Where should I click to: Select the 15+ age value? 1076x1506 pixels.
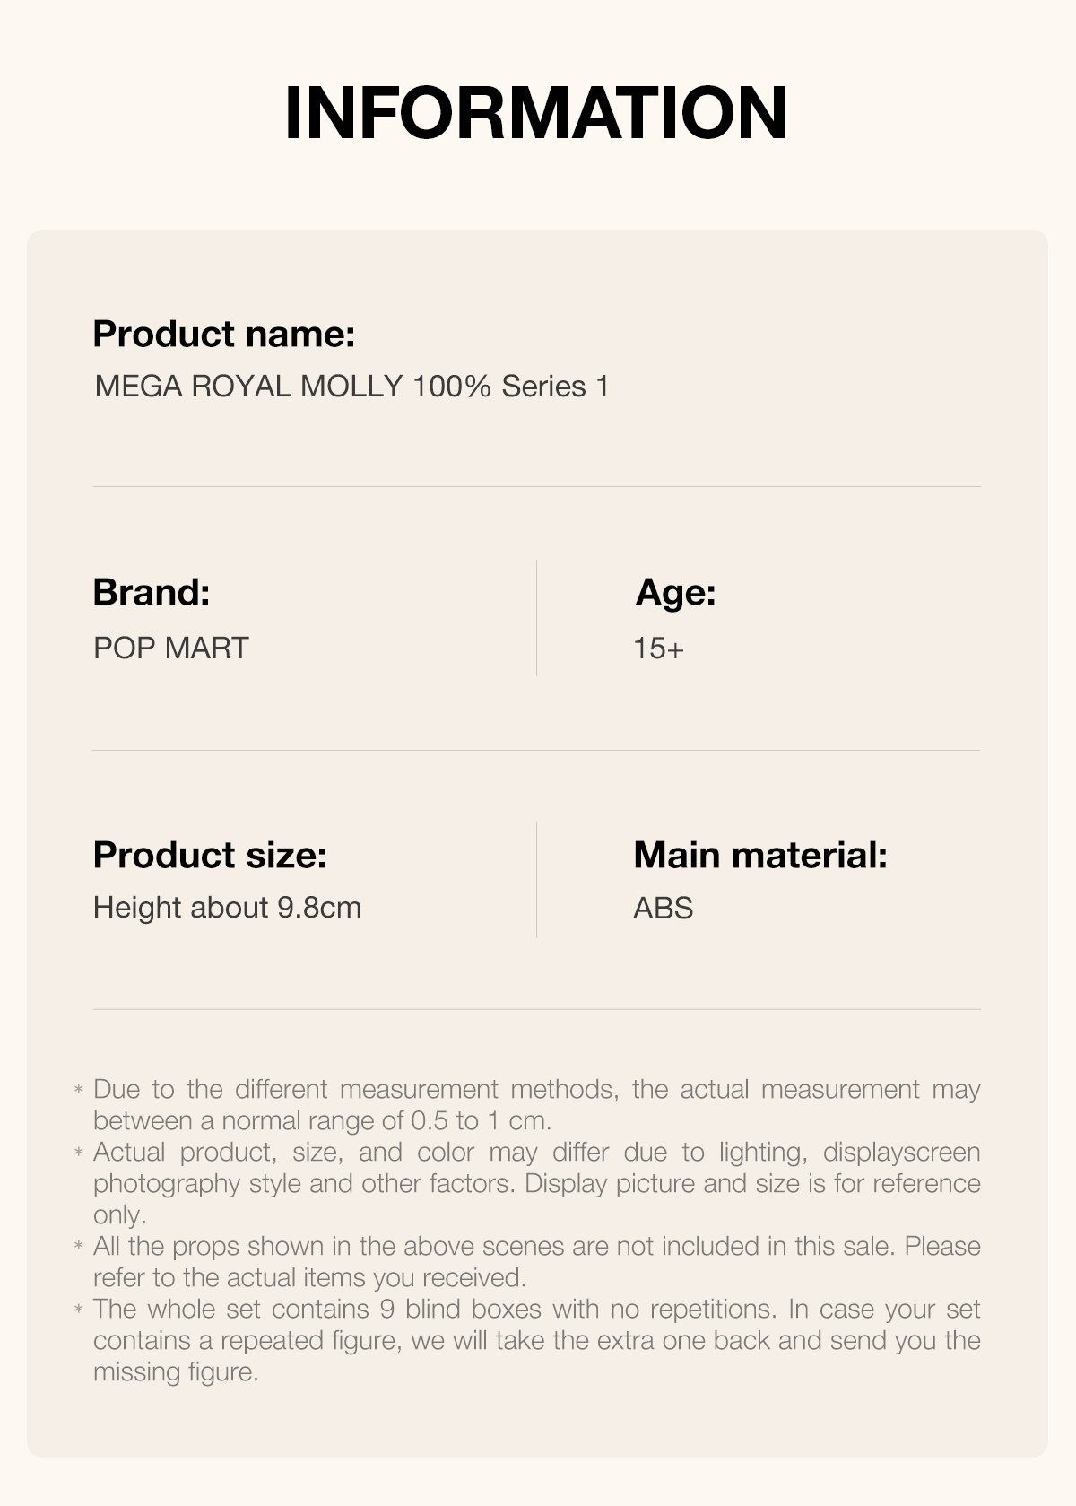point(659,649)
